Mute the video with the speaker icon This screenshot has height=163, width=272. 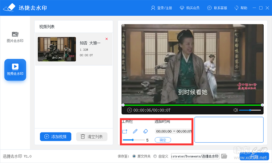pyautogui.click(x=236, y=110)
